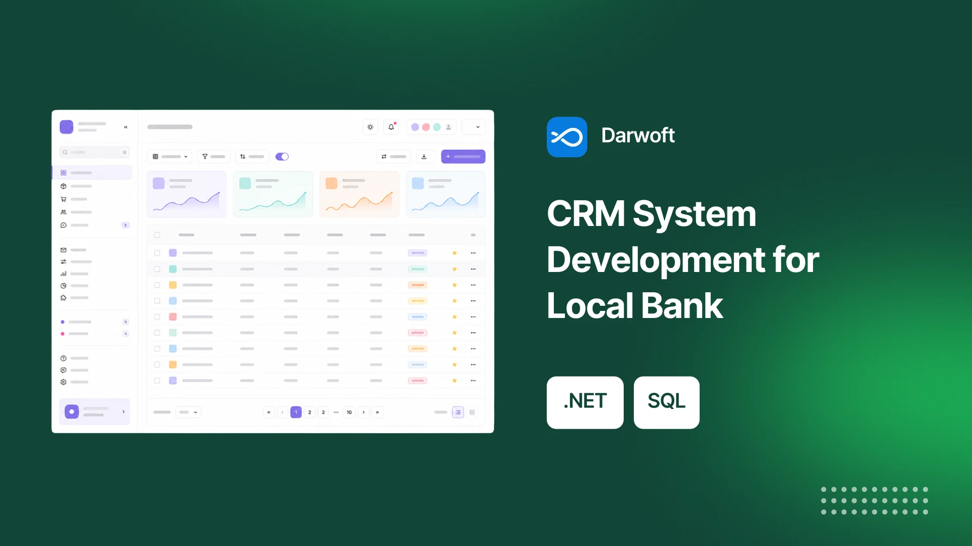Go to page 3 in pagination

pos(323,413)
